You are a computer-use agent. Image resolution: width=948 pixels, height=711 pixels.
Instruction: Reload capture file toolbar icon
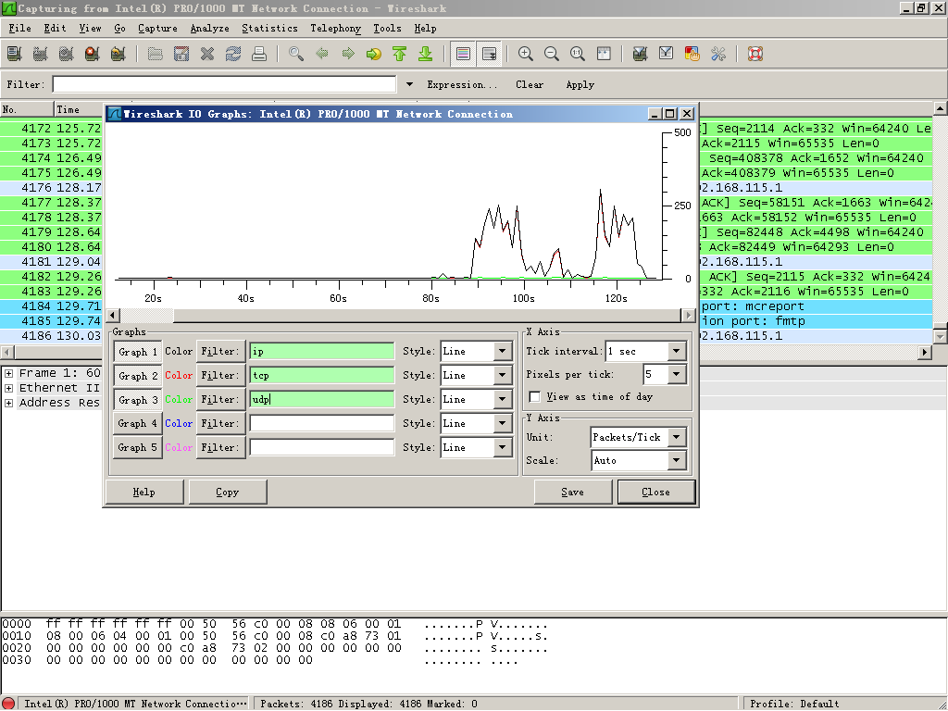pos(233,54)
